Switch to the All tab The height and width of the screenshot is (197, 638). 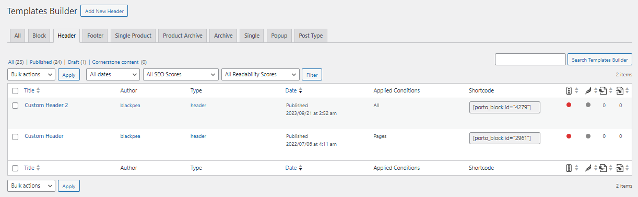pyautogui.click(x=18, y=36)
